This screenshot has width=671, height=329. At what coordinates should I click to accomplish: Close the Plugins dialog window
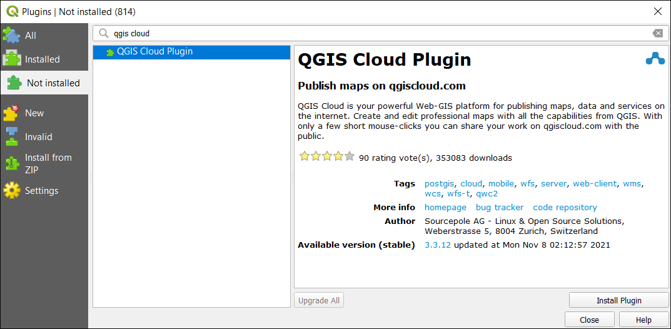(x=658, y=11)
